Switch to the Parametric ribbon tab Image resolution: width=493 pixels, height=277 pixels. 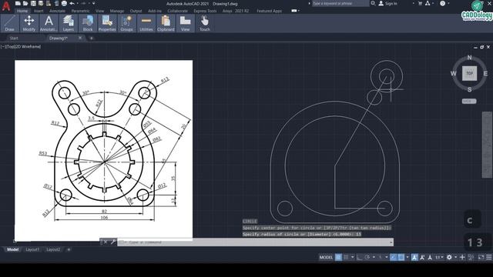[x=80, y=11]
